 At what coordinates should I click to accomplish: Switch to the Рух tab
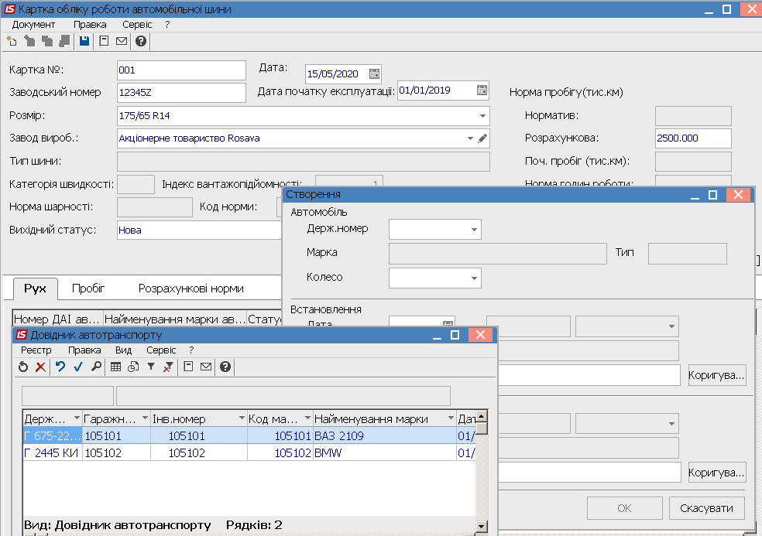(x=36, y=288)
